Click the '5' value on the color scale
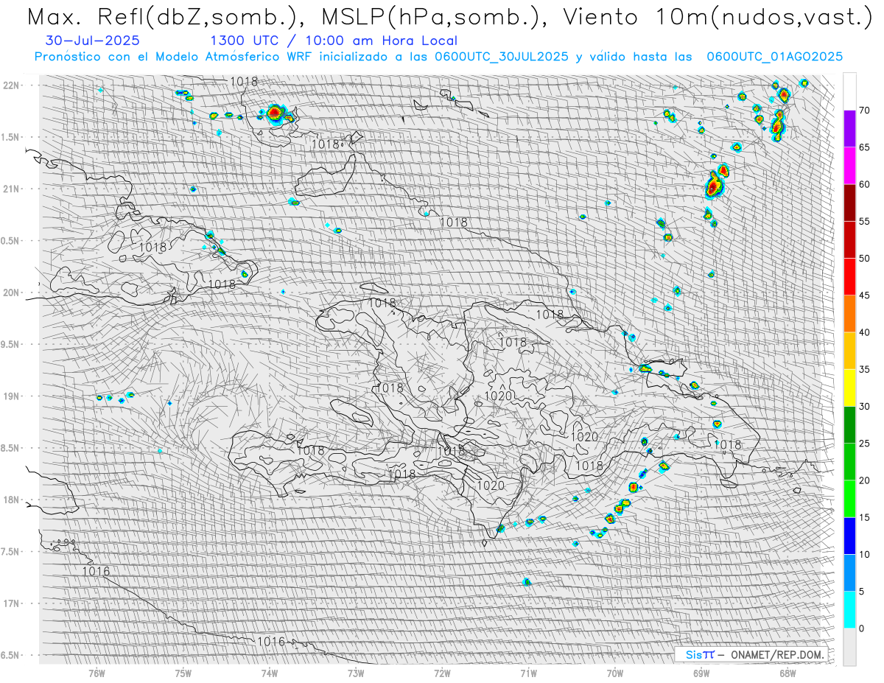This screenshot has height=683, width=884. click(x=861, y=591)
